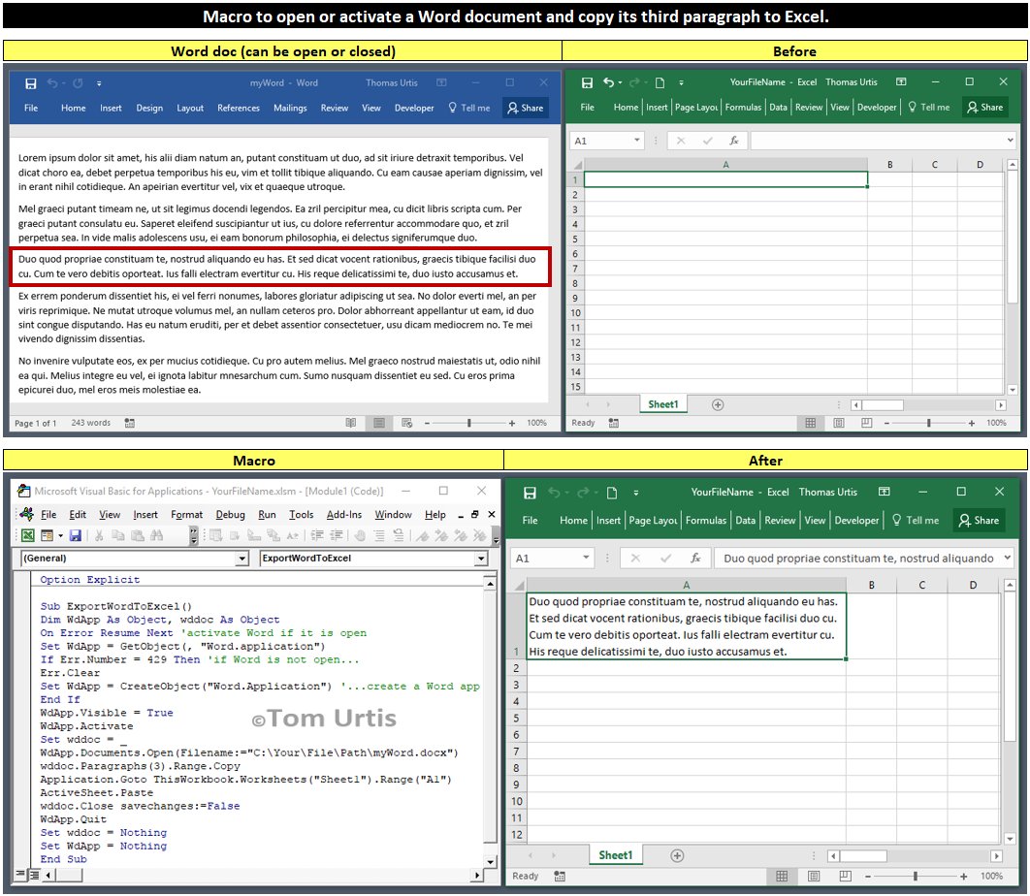
Task: Click Undo arrow in Before Excel window
Action: coord(608,82)
